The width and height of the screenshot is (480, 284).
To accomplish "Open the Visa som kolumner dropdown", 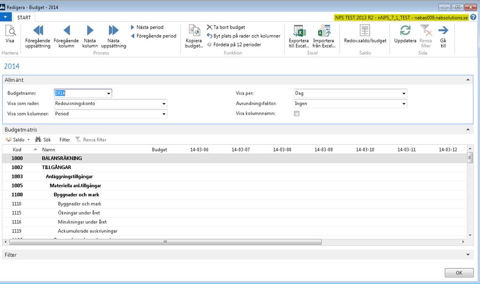I will pyautogui.click(x=164, y=114).
